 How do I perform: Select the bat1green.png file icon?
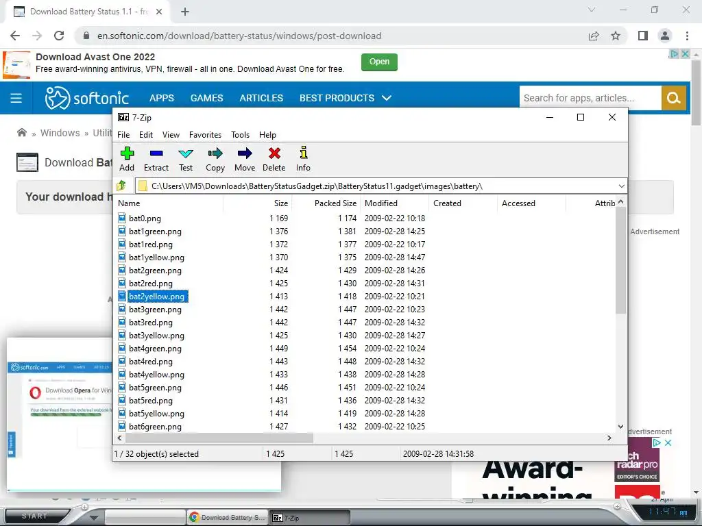coord(122,231)
